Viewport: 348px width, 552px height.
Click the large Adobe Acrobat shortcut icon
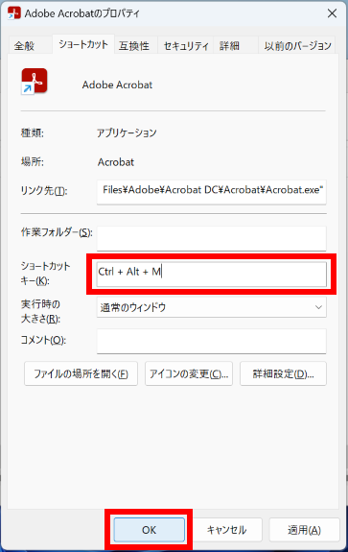35,82
